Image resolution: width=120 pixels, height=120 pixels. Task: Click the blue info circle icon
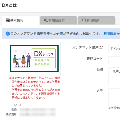pos(8,33)
